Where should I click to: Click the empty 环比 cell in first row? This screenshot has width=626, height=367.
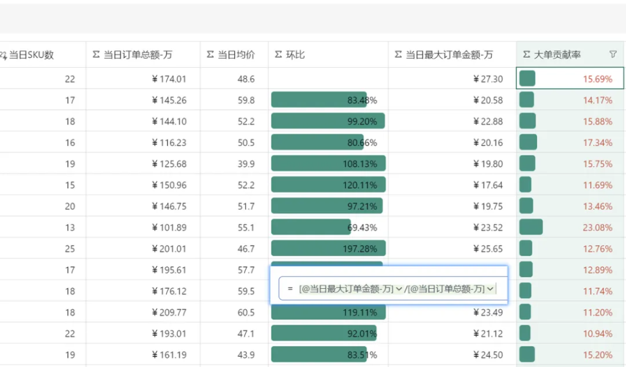coord(328,79)
